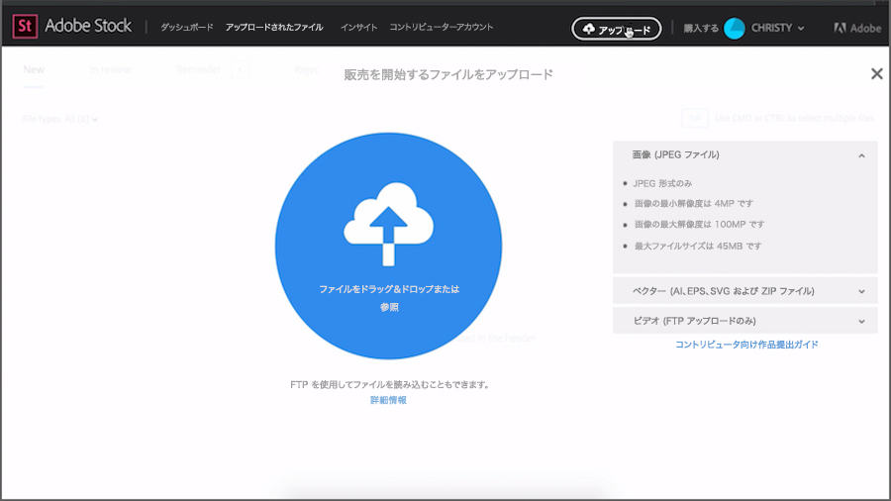
Task: Click the アップロード button in the header
Action: coord(616,29)
